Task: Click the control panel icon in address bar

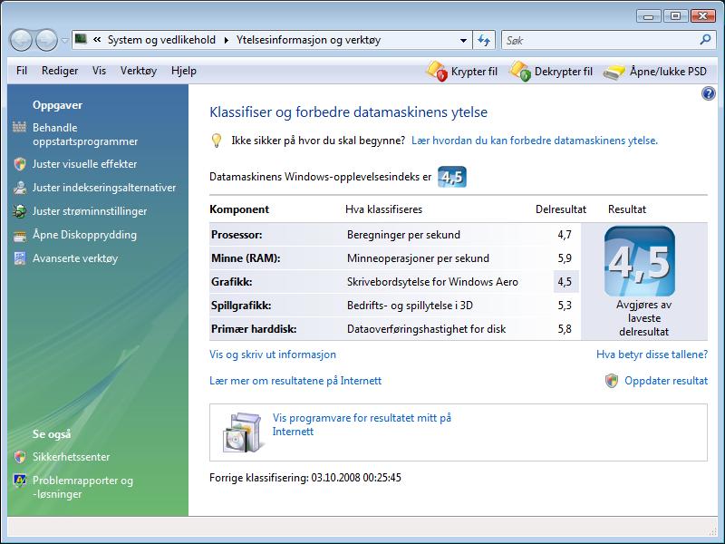Action: click(x=81, y=39)
